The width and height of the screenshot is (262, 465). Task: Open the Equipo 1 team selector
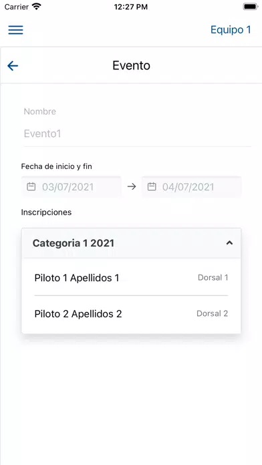coord(231,29)
